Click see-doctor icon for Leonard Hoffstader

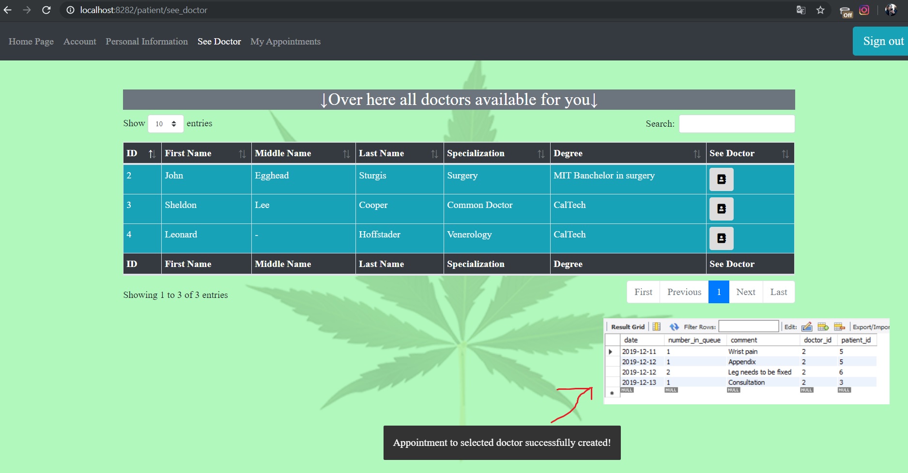click(721, 238)
